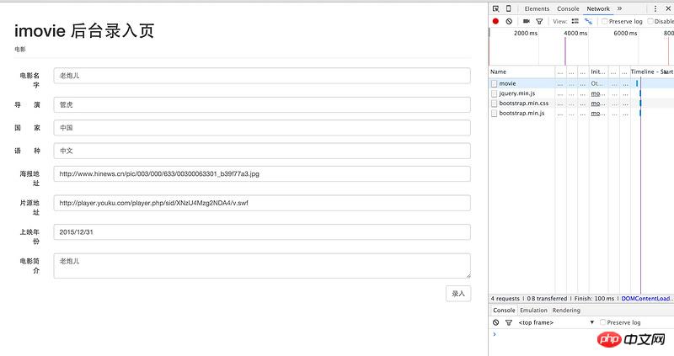This screenshot has width=674, height=356.
Task: Sort requests by the Name column header
Action: click(x=522, y=72)
